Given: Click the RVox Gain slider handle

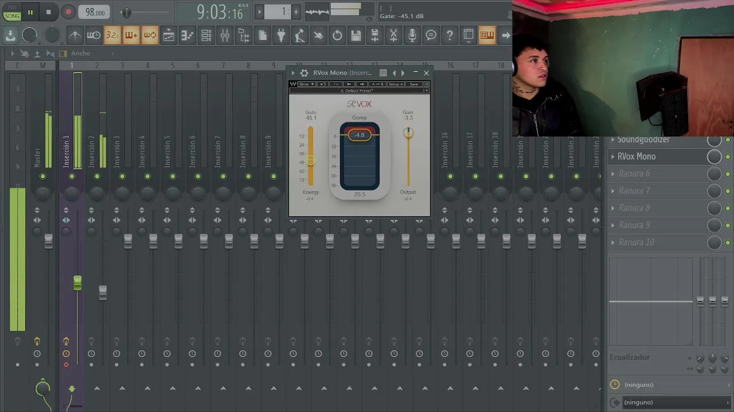Looking at the screenshot, I should pos(408,133).
